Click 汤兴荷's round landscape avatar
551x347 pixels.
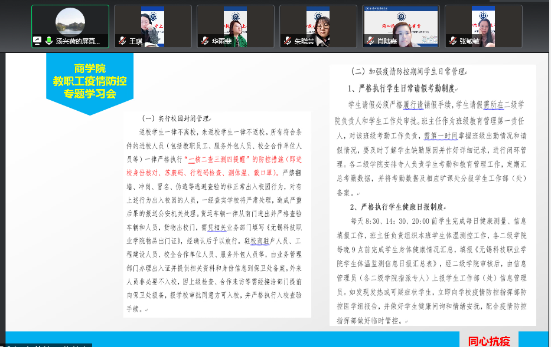[x=70, y=22]
